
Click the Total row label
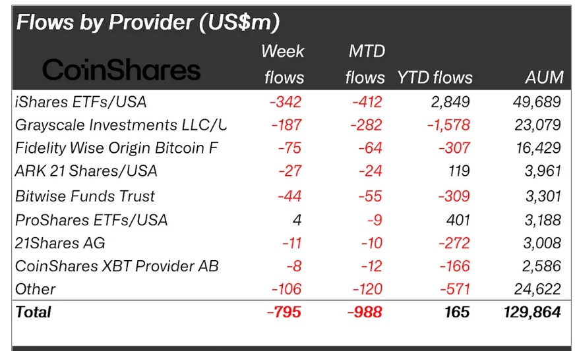[33, 311]
